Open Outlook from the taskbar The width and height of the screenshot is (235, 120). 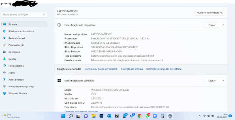coord(109,116)
